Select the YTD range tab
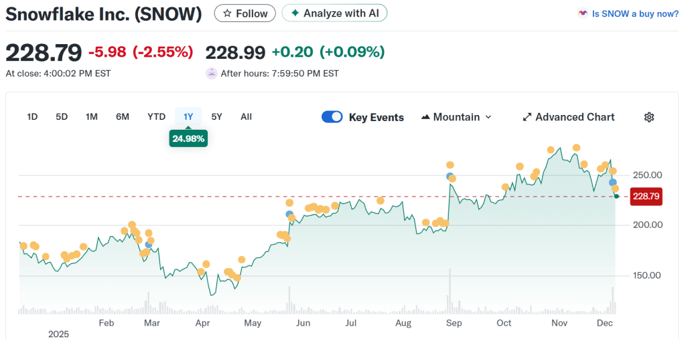 click(156, 117)
